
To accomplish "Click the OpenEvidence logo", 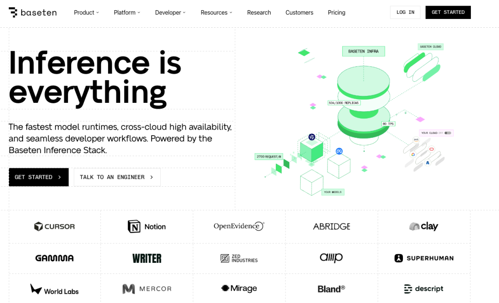I will pos(239,226).
